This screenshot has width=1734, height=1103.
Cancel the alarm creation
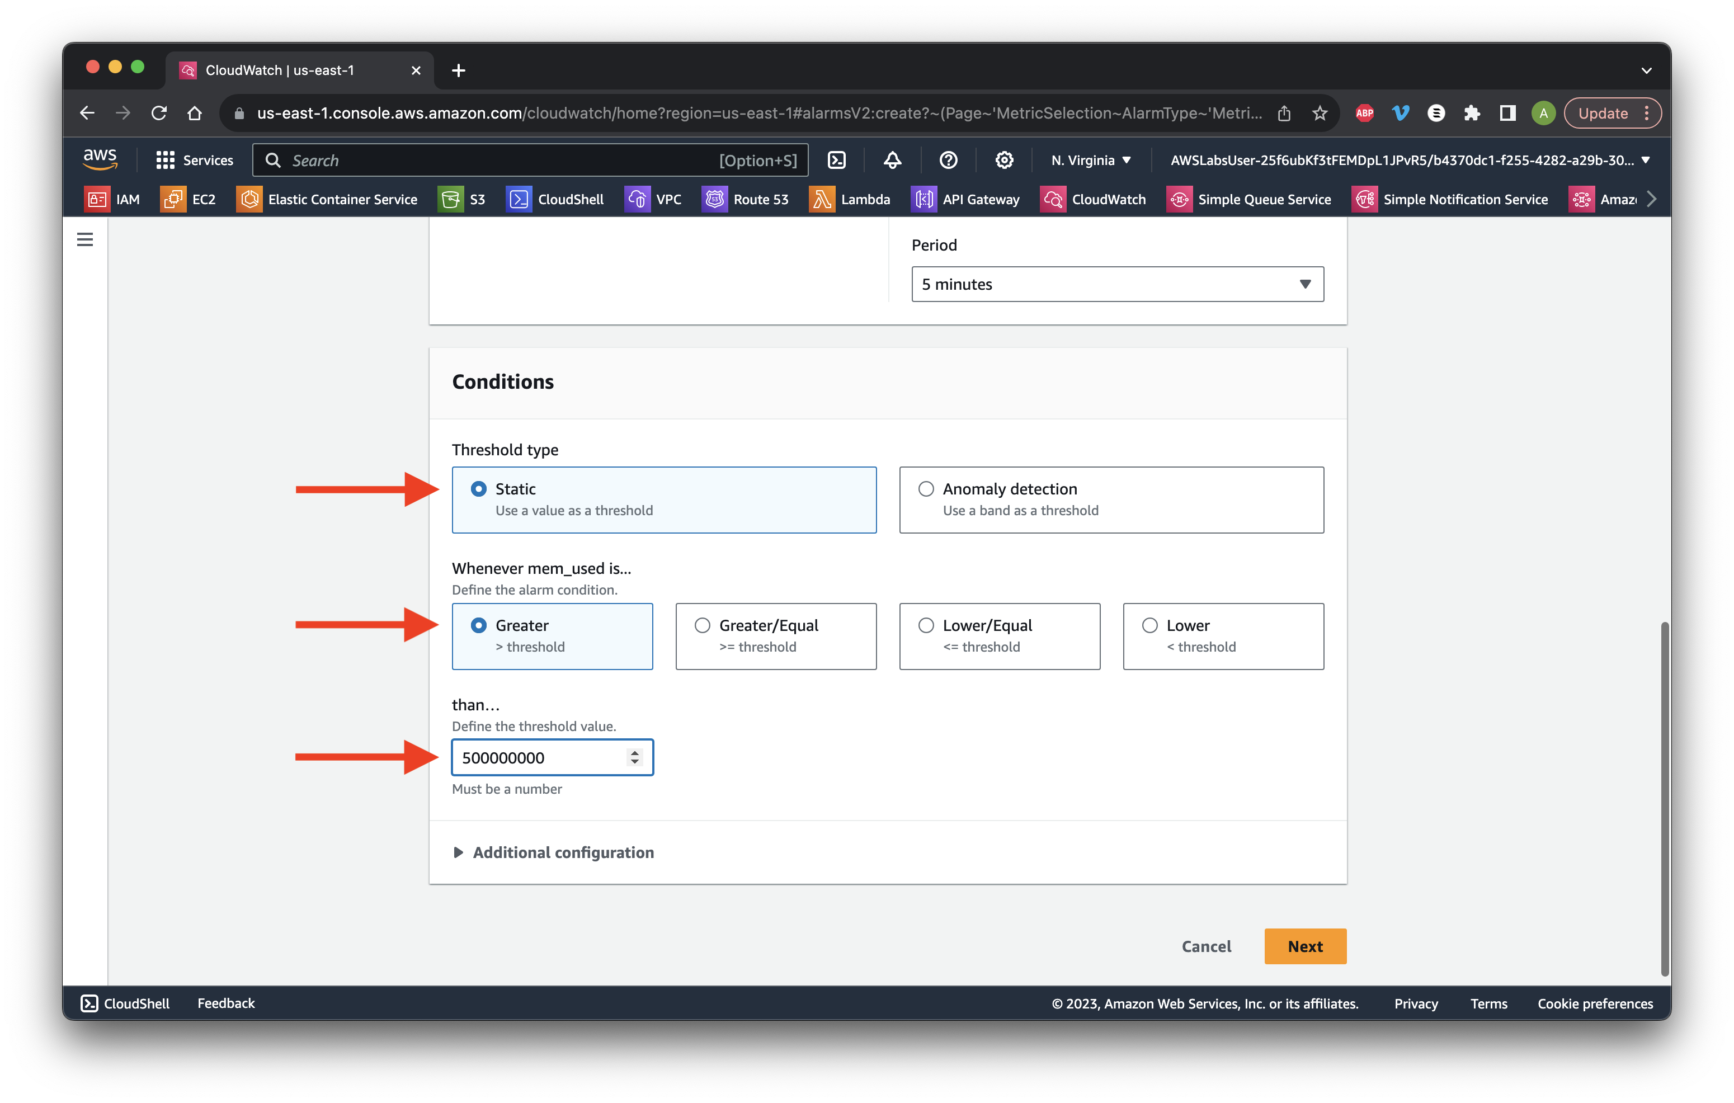(1206, 945)
